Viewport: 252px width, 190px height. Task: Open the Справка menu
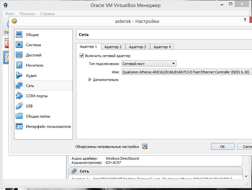pyautogui.click(x=47, y=14)
